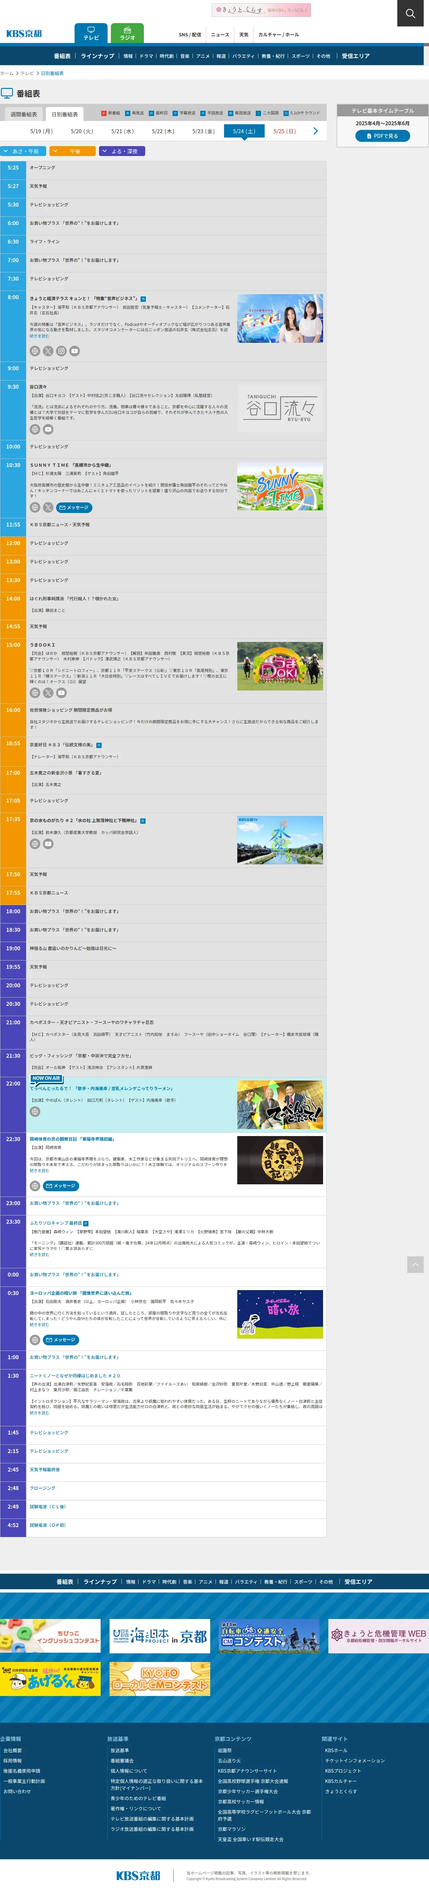This screenshot has height=1892, width=429.
Task: Open footer link 番組審議会
Action: [122, 1760]
